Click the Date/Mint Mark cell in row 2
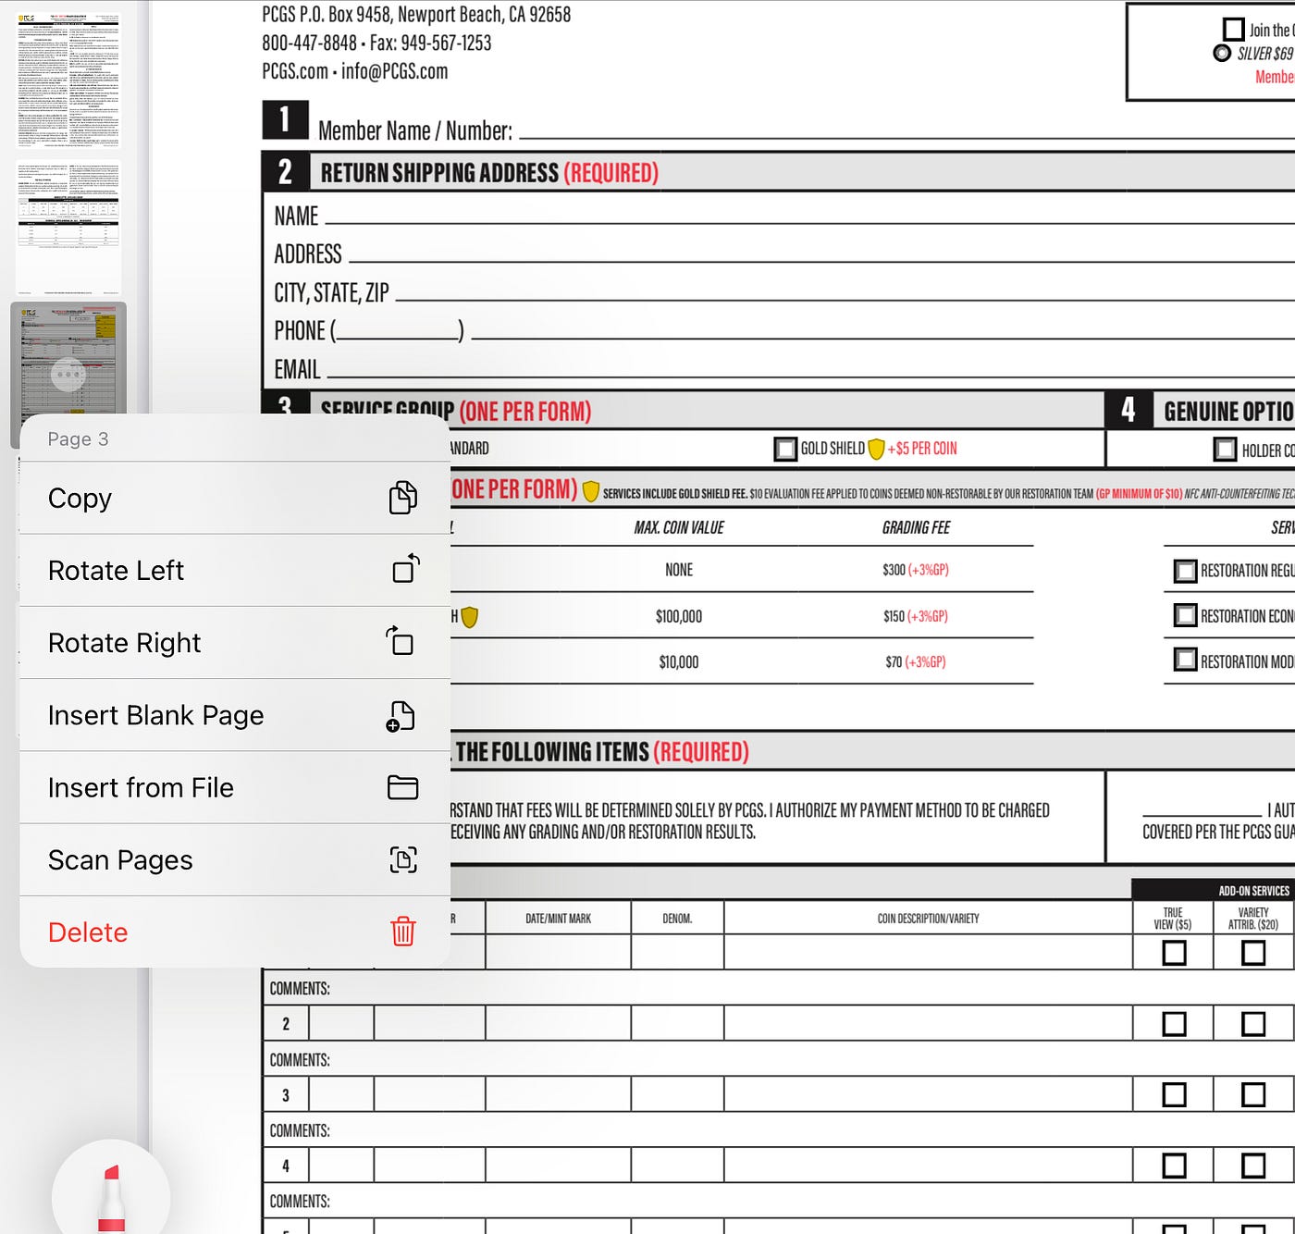The width and height of the screenshot is (1295, 1234). [558, 1024]
